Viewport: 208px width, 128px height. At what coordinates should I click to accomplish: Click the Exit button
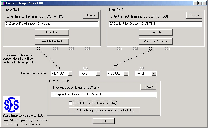pyautogui.click(x=103, y=121)
